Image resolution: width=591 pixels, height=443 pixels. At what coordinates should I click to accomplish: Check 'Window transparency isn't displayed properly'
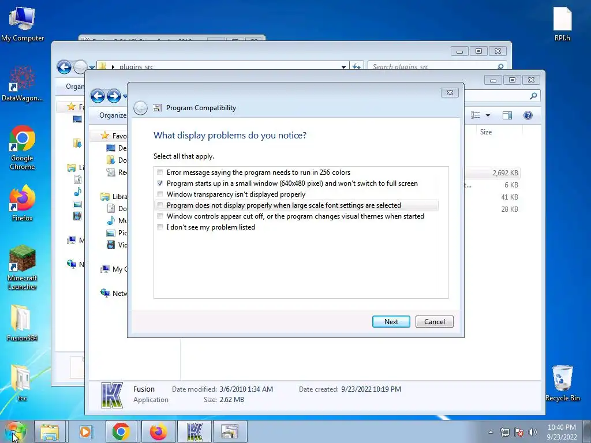160,194
